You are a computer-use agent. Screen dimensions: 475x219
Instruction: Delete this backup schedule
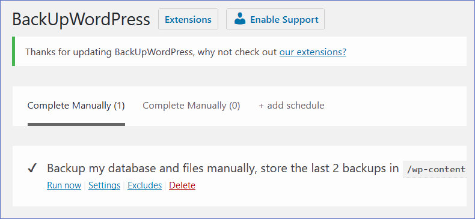[x=182, y=185]
